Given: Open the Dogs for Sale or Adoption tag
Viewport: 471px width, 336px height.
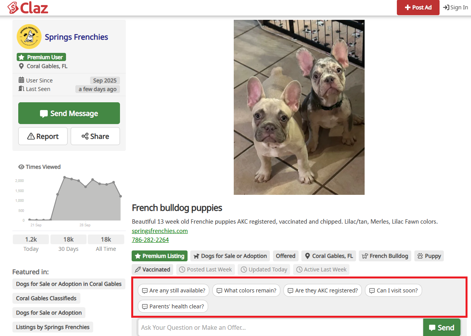Looking at the screenshot, I should pyautogui.click(x=230, y=256).
